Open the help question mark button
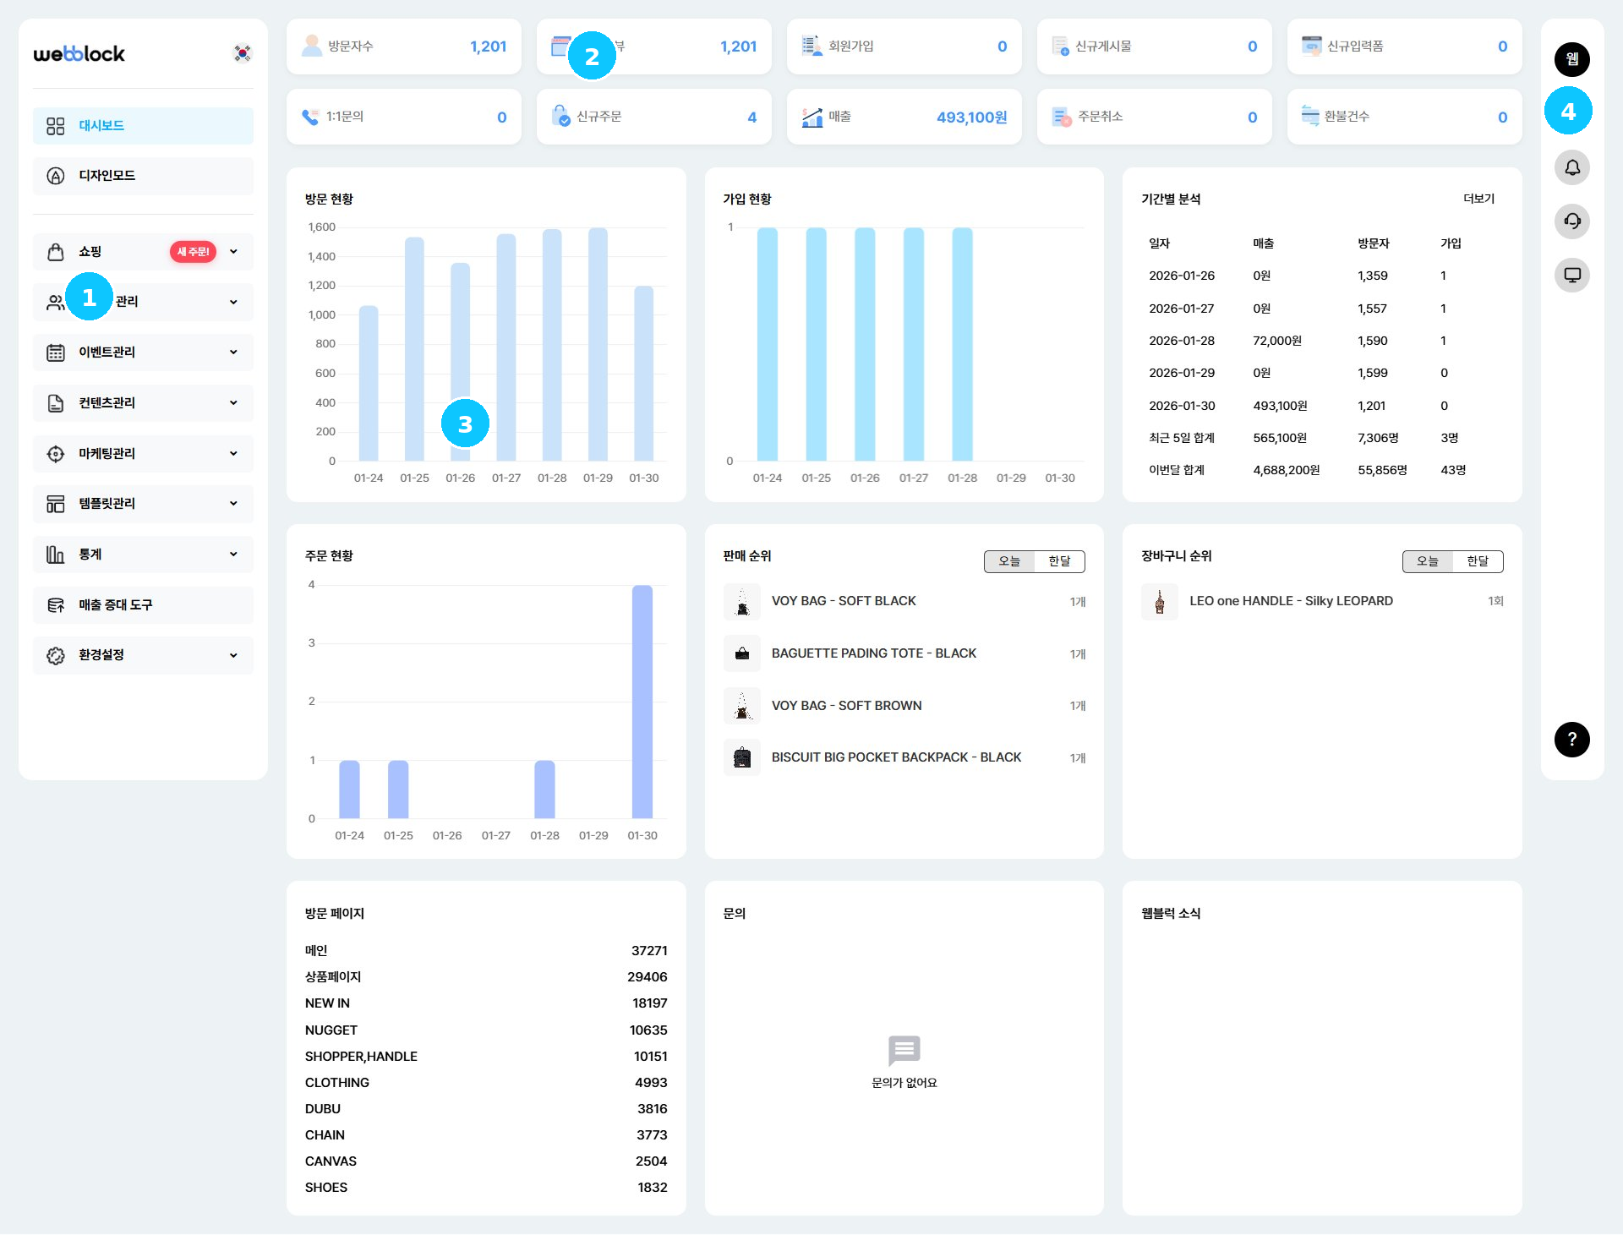Image resolution: width=1623 pixels, height=1235 pixels. [1571, 740]
